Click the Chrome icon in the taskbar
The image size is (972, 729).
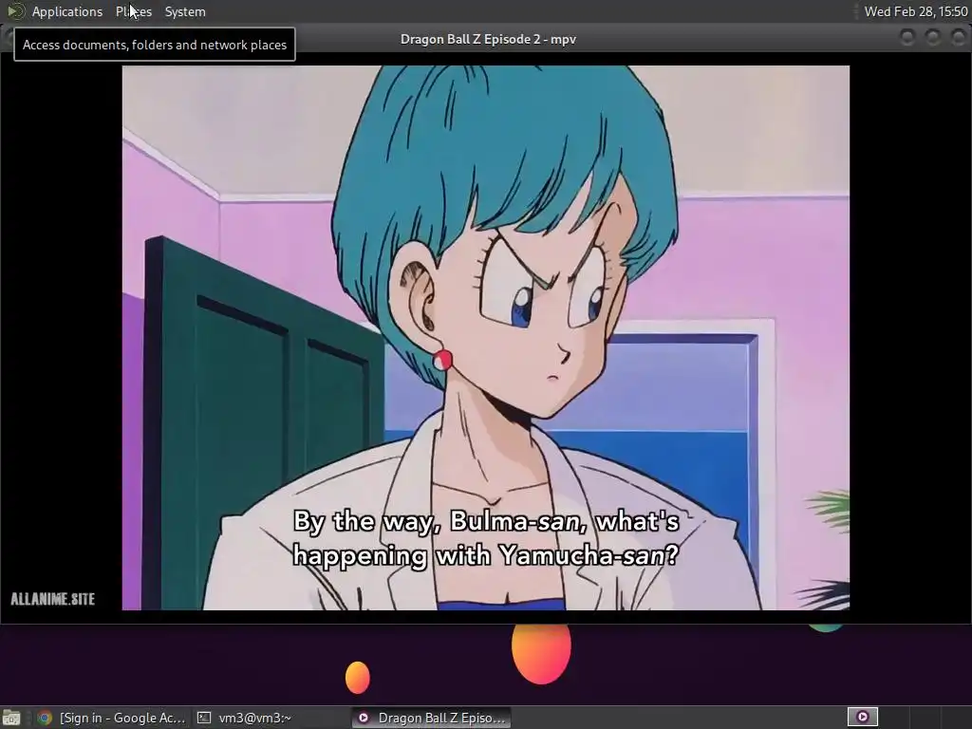pyautogui.click(x=45, y=718)
